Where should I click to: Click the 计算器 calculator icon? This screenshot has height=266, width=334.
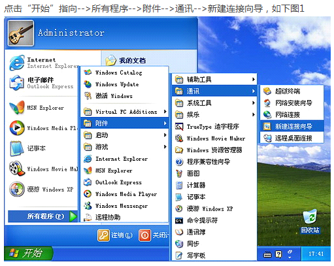click(x=179, y=185)
